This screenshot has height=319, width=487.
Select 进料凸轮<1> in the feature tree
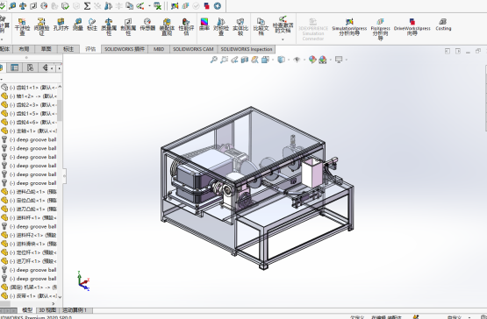(x=29, y=191)
